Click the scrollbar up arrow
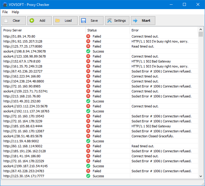This screenshot has width=205, height=186. point(201,29)
